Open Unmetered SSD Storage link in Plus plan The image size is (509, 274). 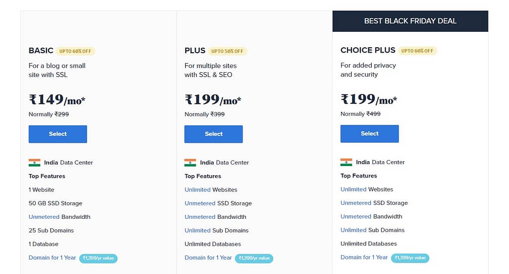[x=200, y=203]
